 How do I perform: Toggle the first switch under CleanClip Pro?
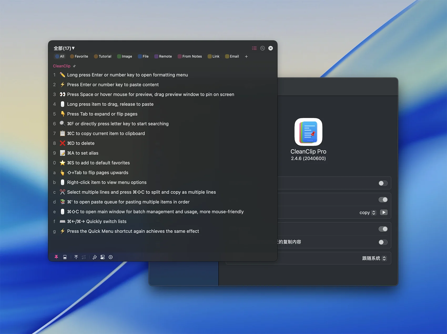[383, 183]
